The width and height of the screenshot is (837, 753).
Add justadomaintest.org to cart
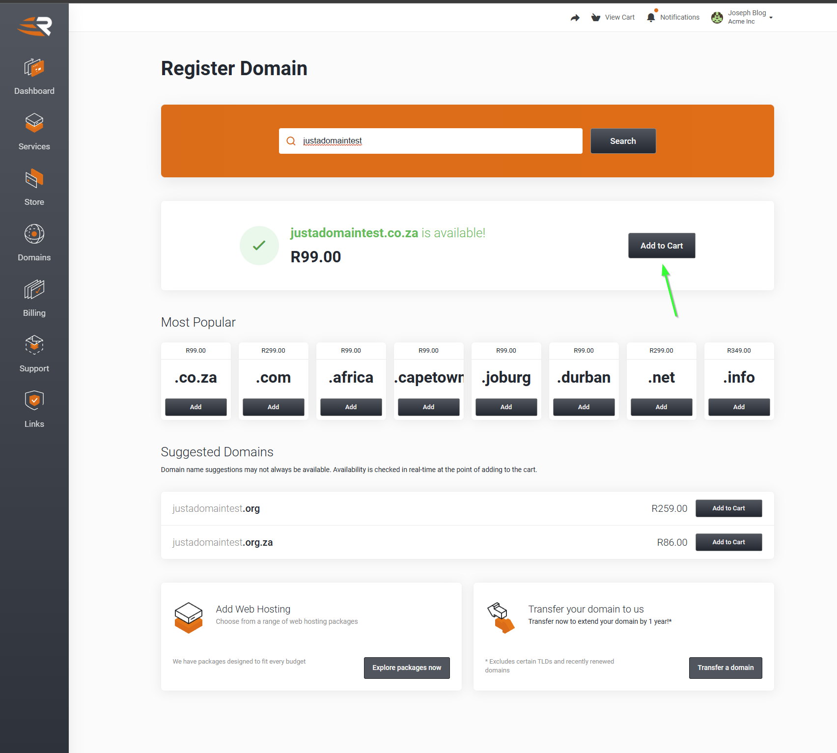(x=728, y=508)
